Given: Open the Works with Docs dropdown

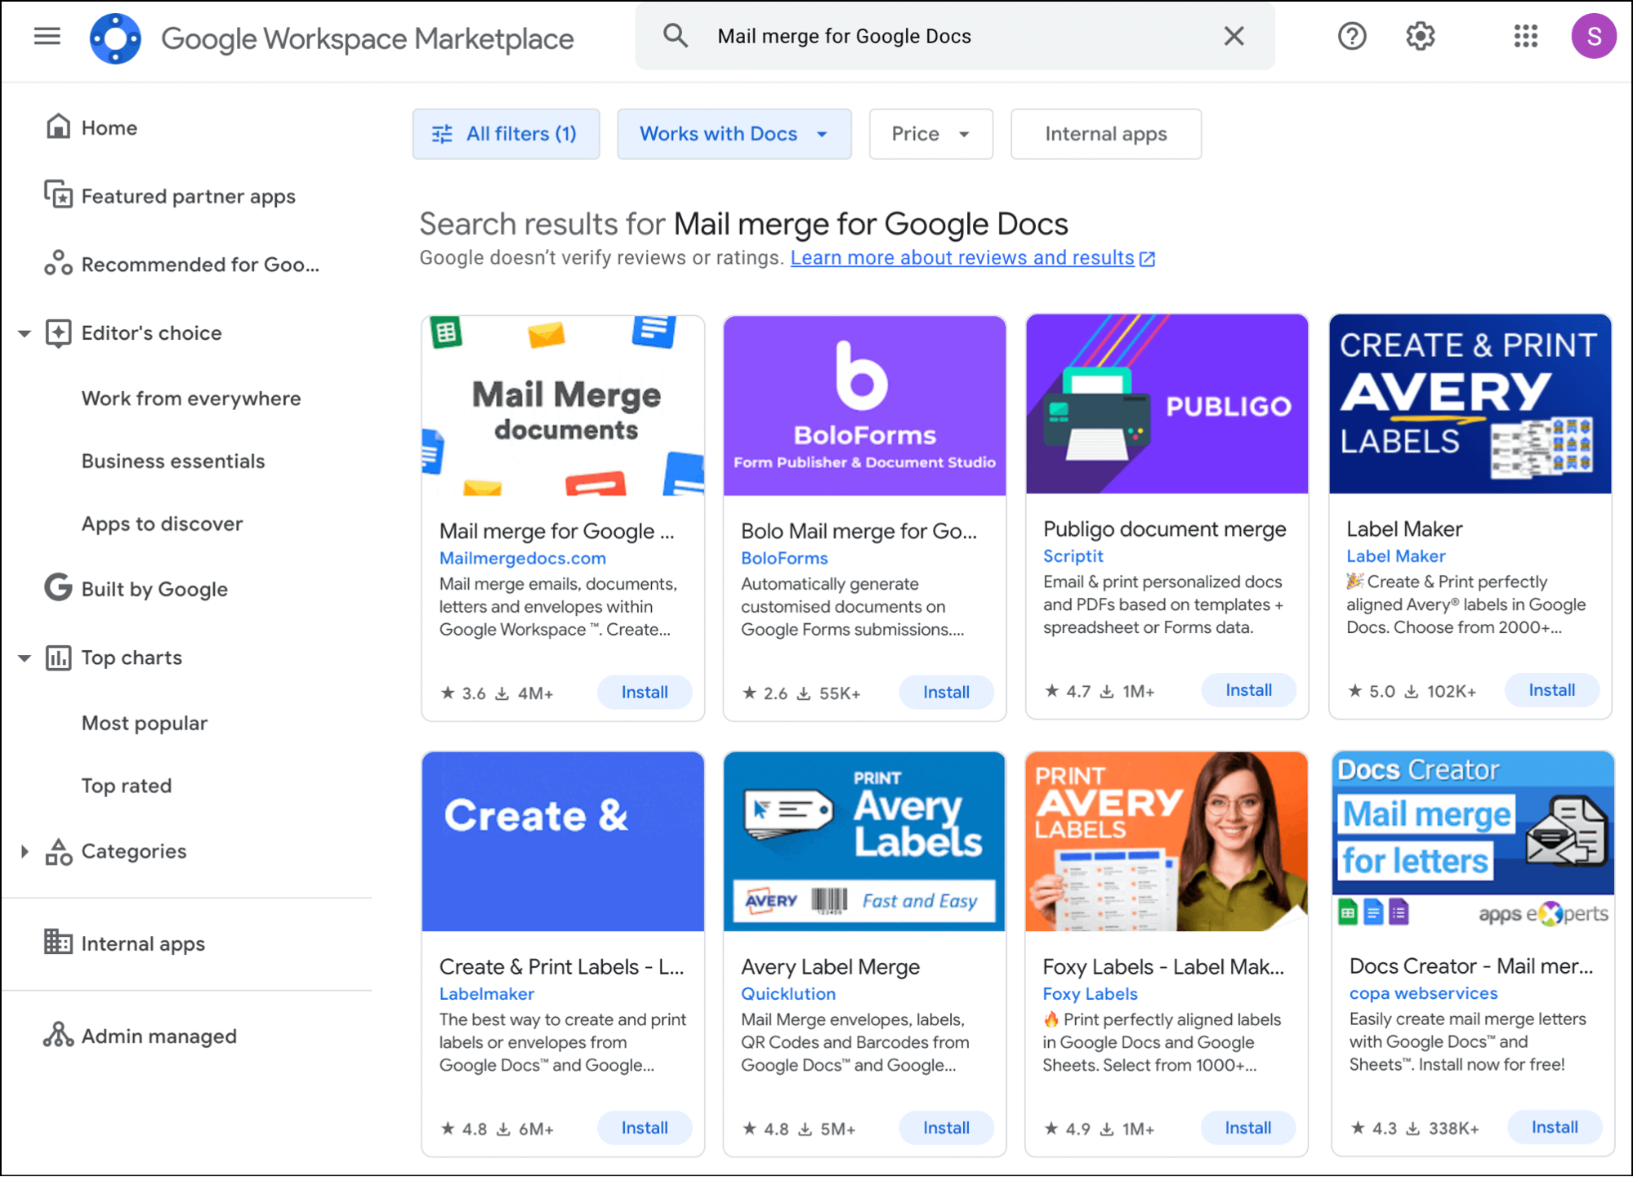Looking at the screenshot, I should point(733,133).
